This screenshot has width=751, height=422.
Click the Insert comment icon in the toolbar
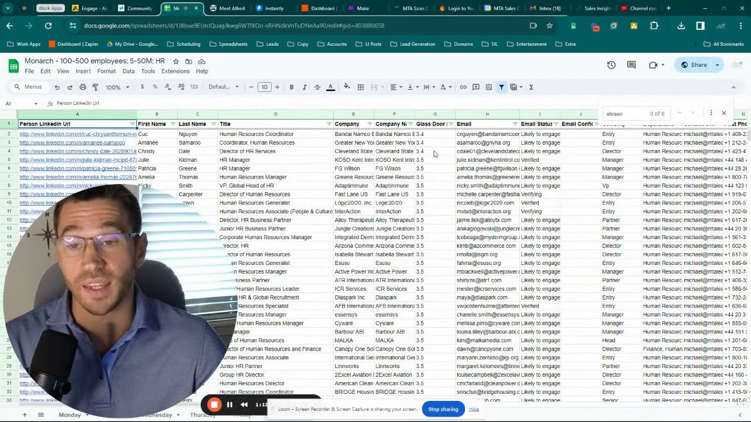pyautogui.click(x=476, y=87)
